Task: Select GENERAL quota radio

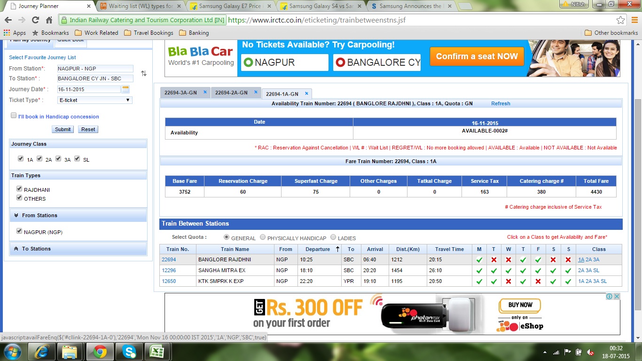Action: [227, 237]
